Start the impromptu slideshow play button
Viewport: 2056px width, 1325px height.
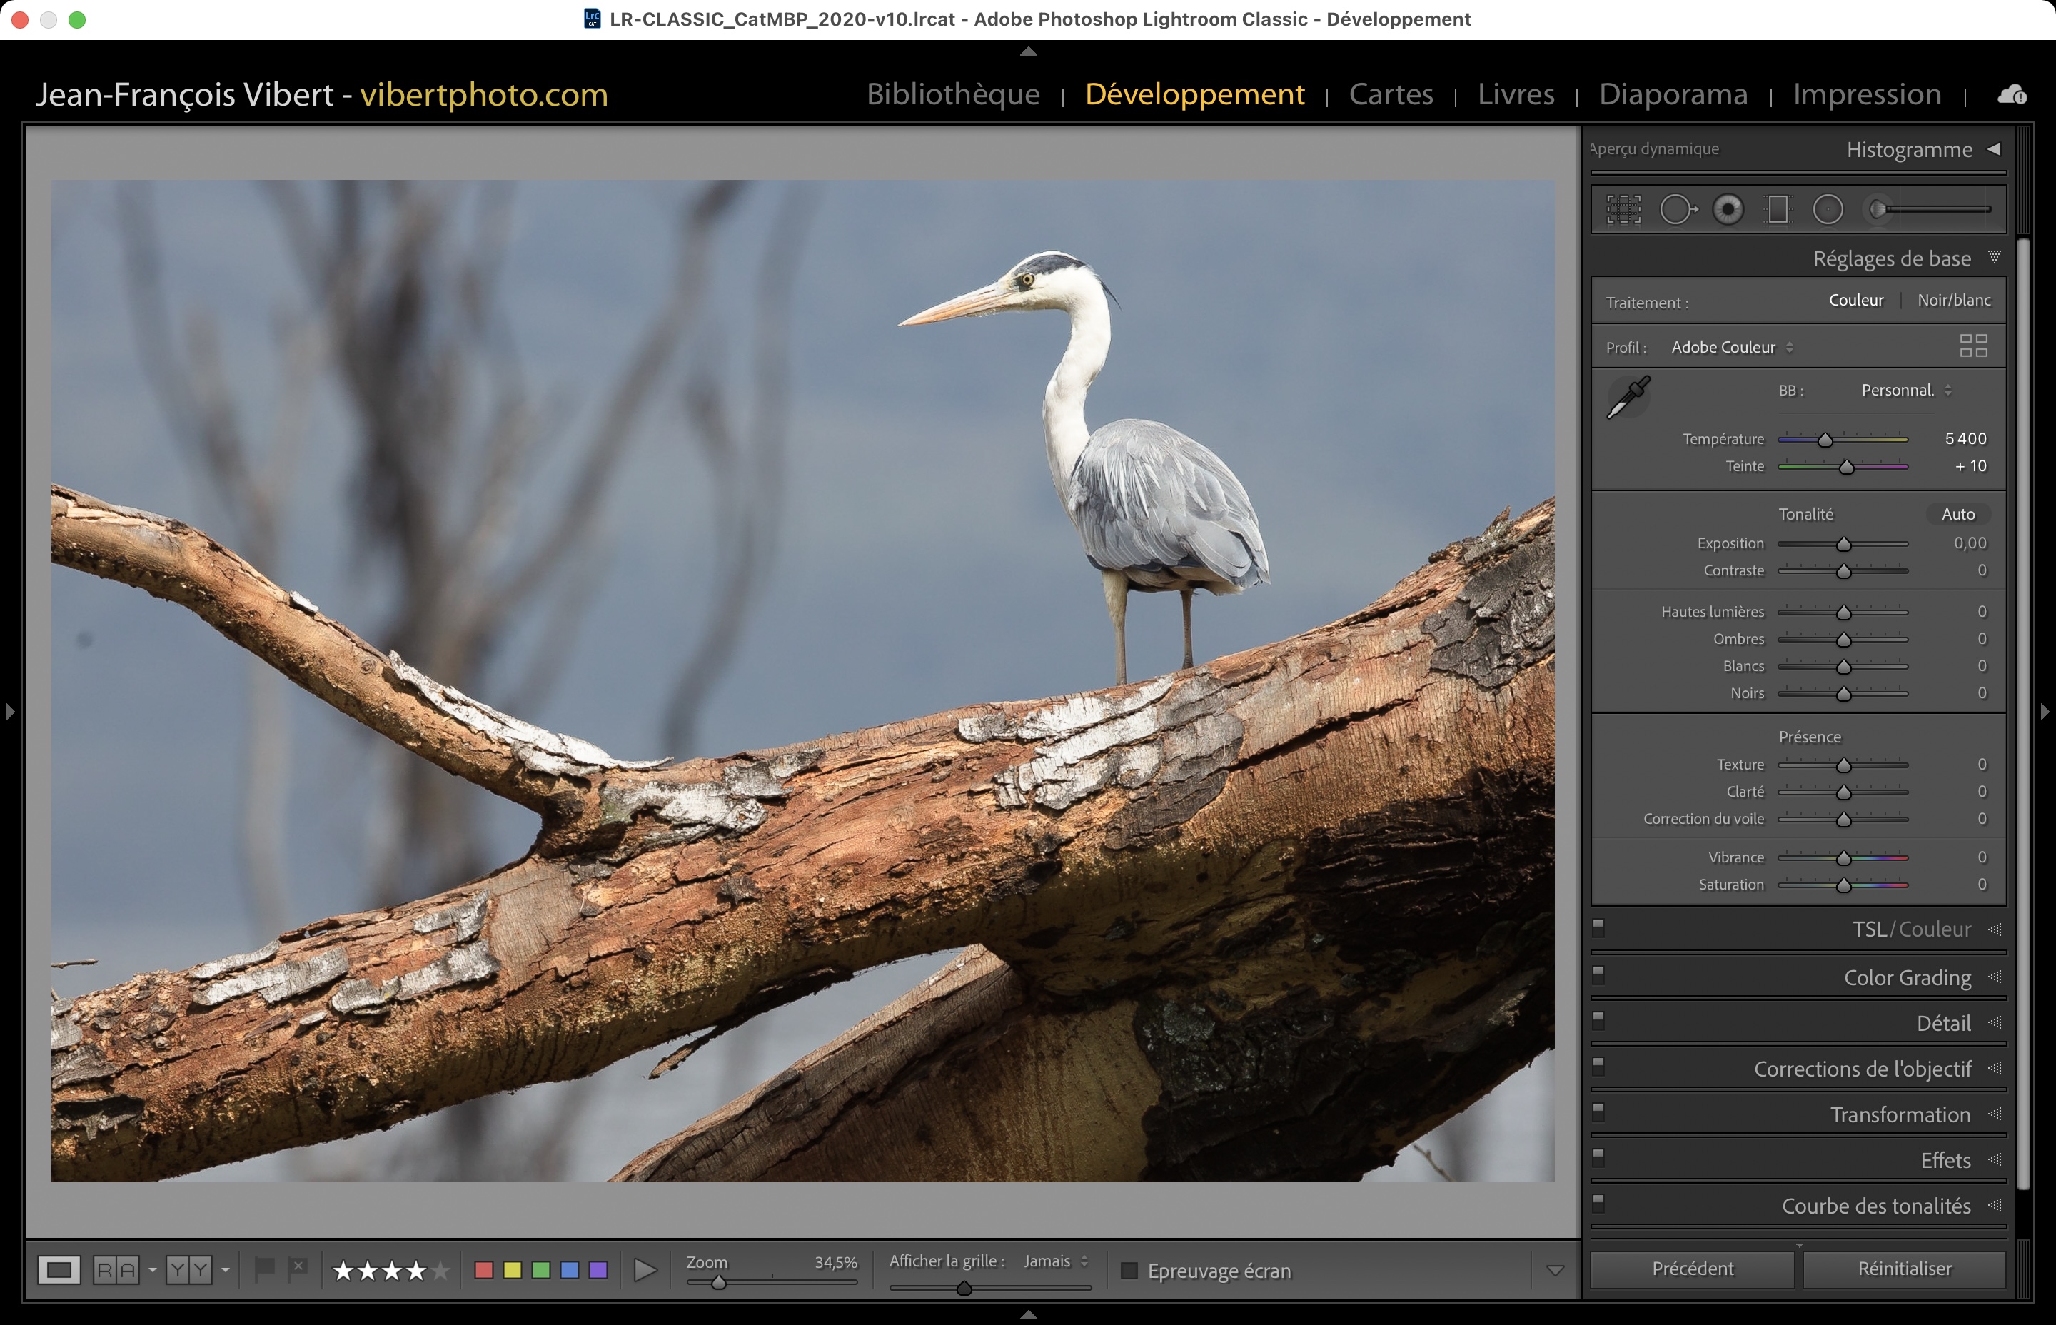(645, 1270)
